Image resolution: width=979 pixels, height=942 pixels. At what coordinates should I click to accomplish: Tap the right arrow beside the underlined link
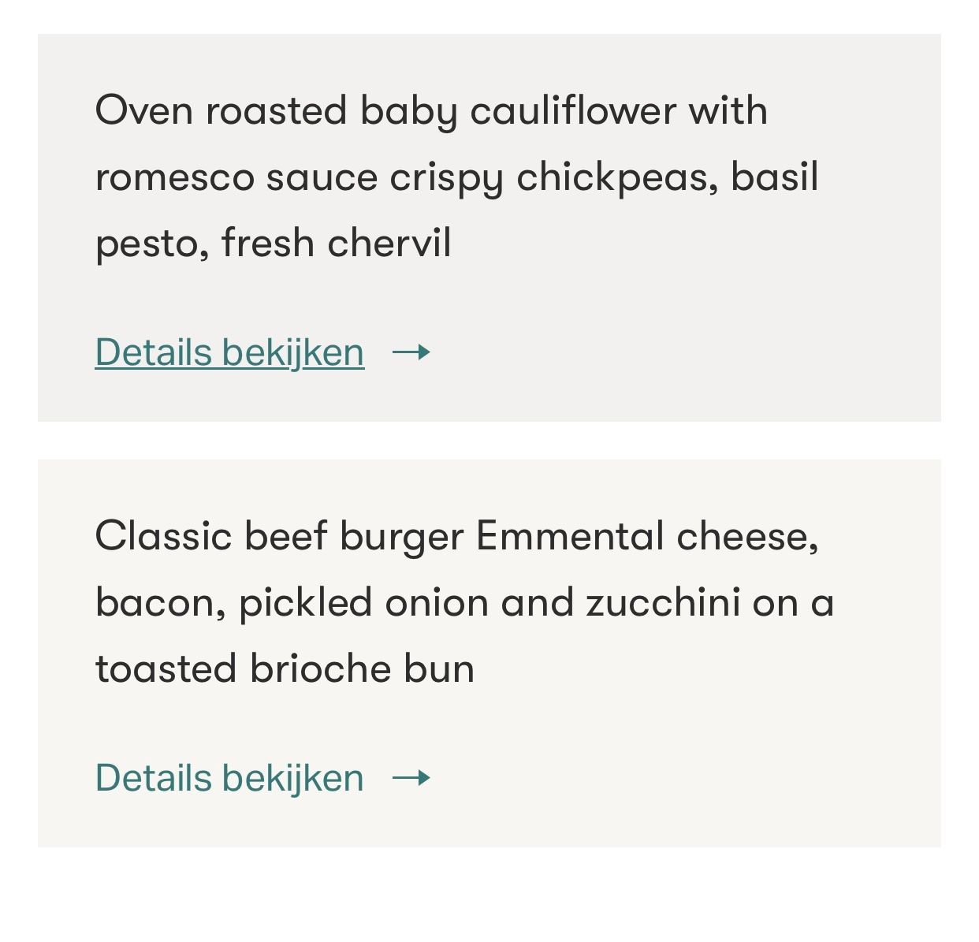point(411,352)
